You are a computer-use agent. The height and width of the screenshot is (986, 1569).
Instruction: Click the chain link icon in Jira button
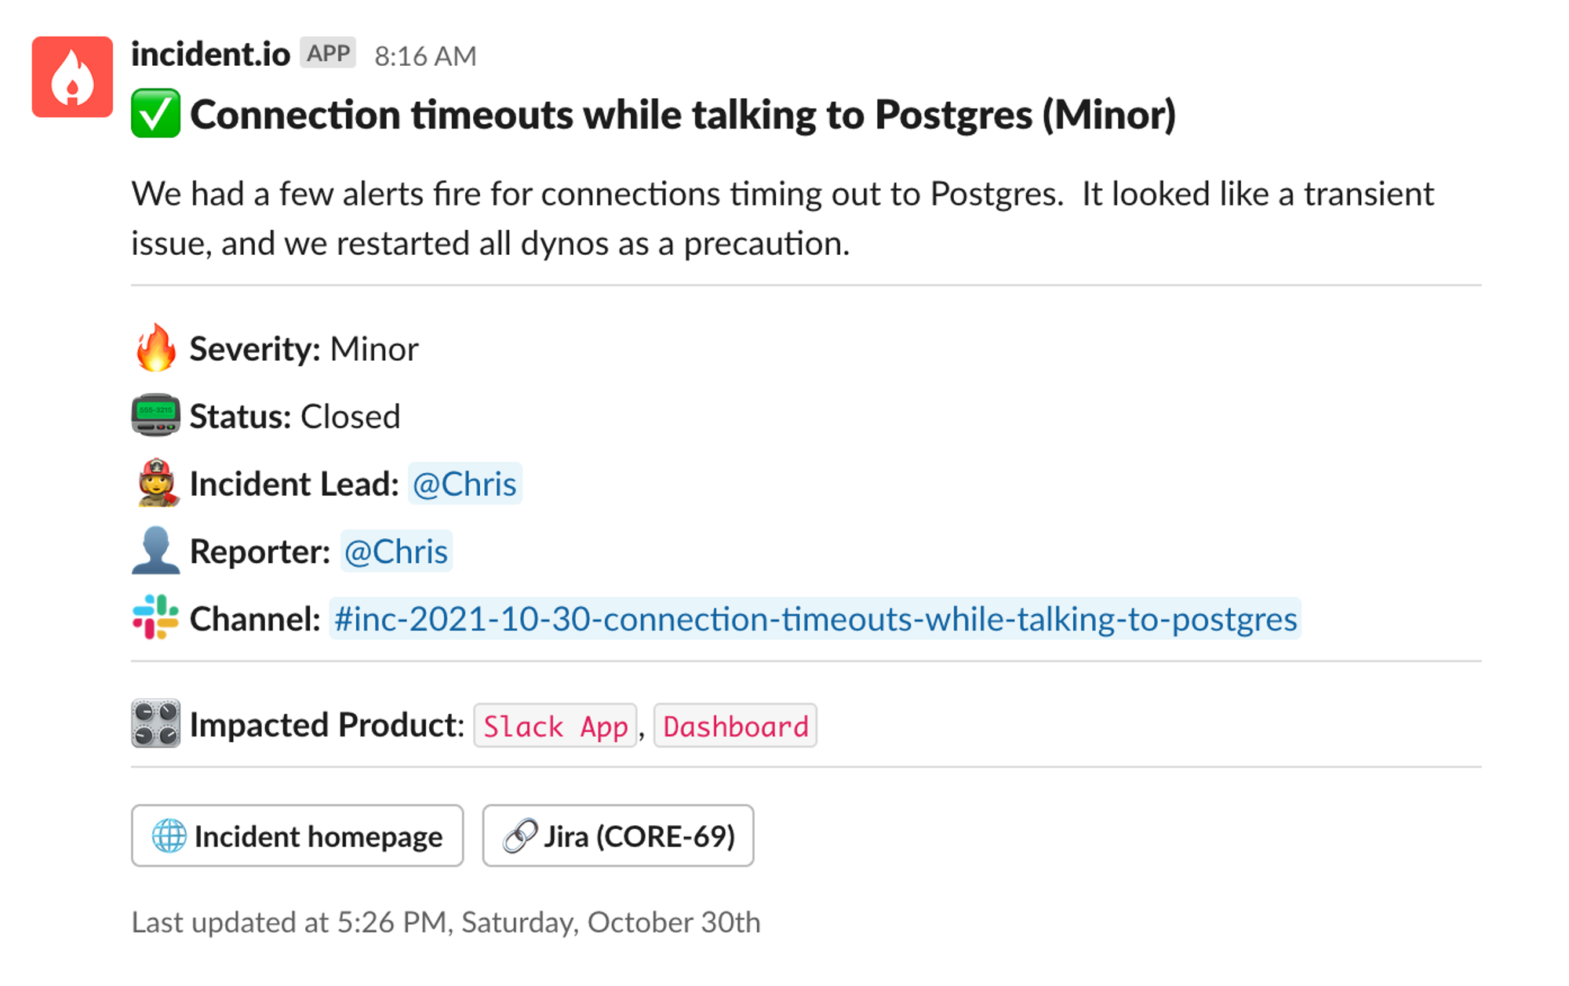519,835
